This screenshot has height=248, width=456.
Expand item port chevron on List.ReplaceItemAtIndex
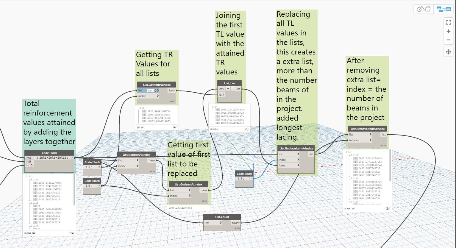[298, 165]
